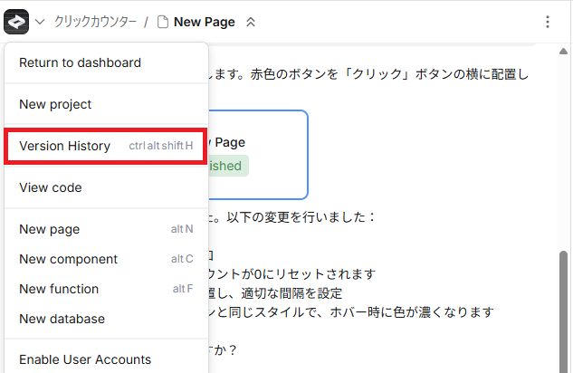Click New database menu option

(62, 319)
